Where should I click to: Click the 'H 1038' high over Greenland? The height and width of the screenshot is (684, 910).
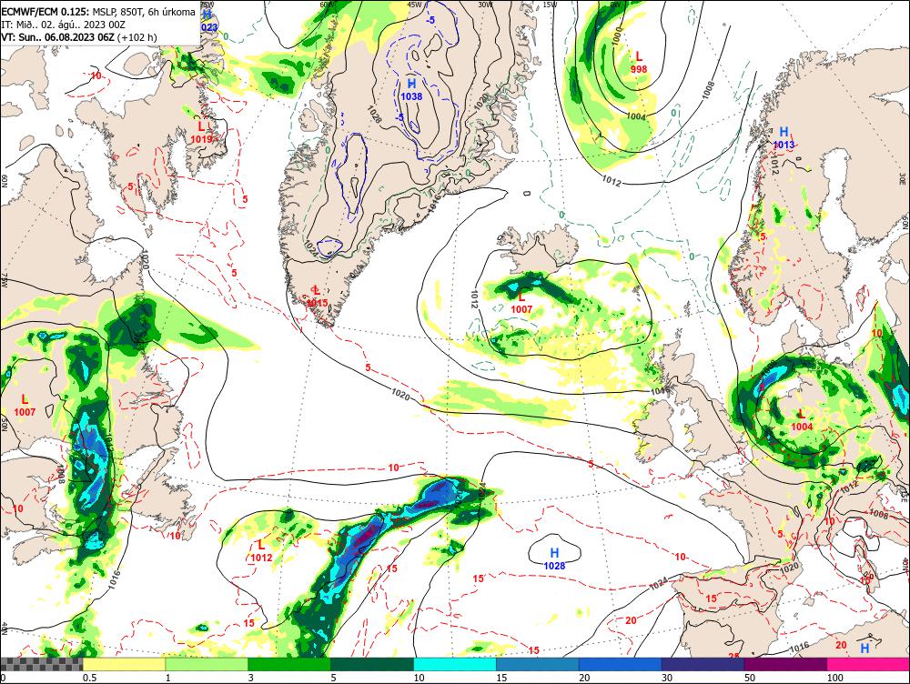coord(411,90)
